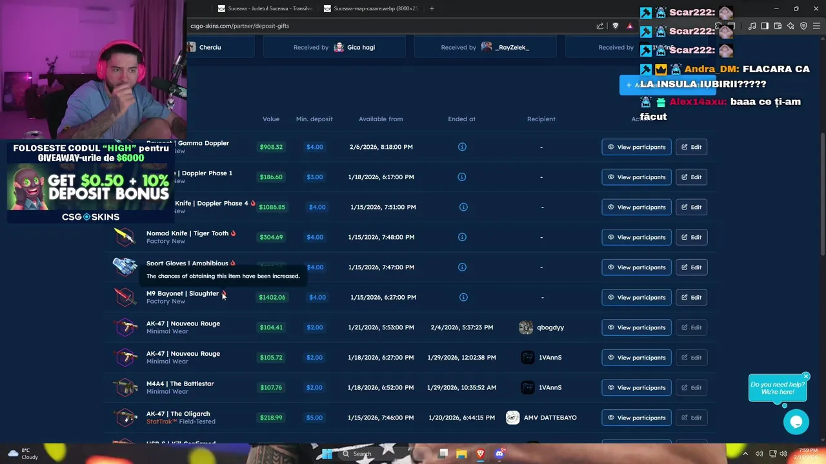Edit the Nomad Knife Tiger Tooth gift
826x464 pixels.
(691, 237)
